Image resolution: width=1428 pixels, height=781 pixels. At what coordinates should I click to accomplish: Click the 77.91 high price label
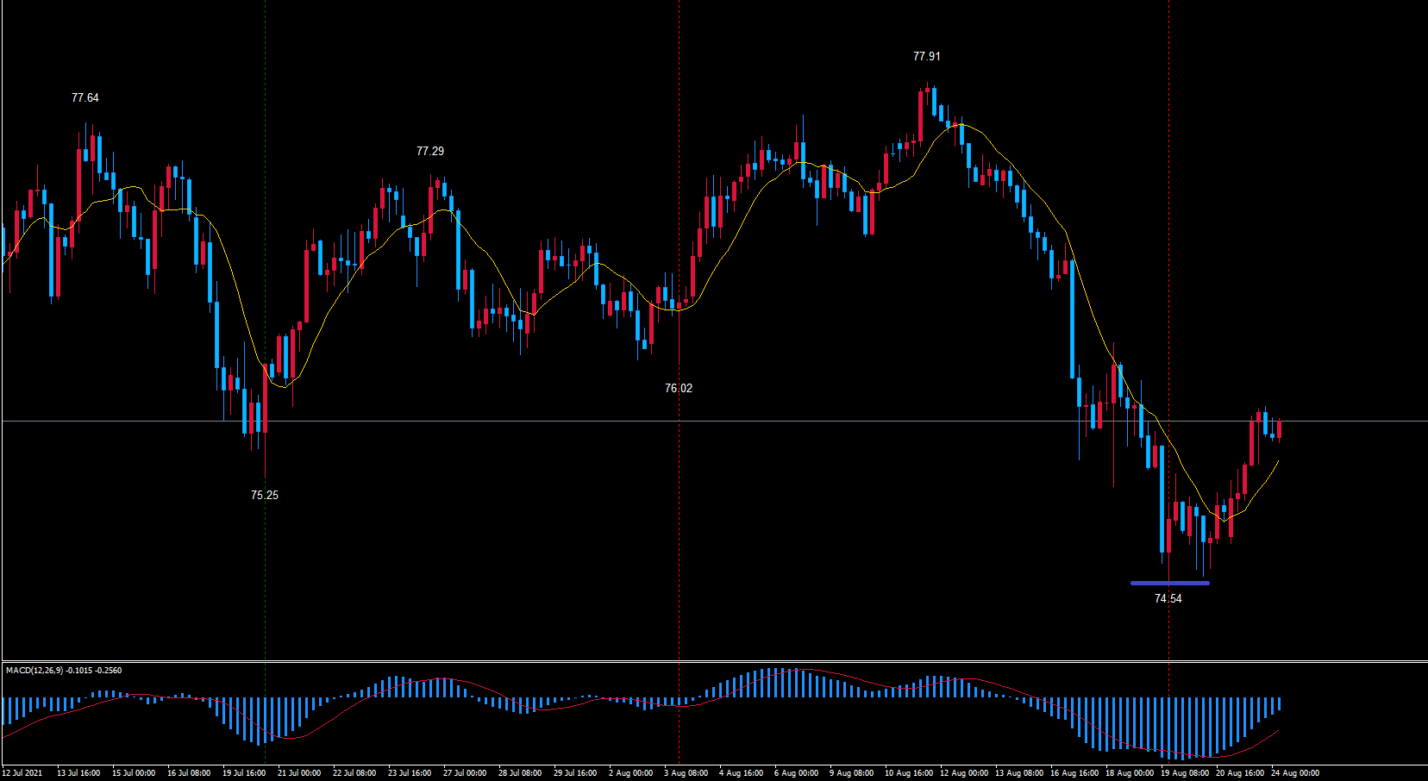pos(926,56)
